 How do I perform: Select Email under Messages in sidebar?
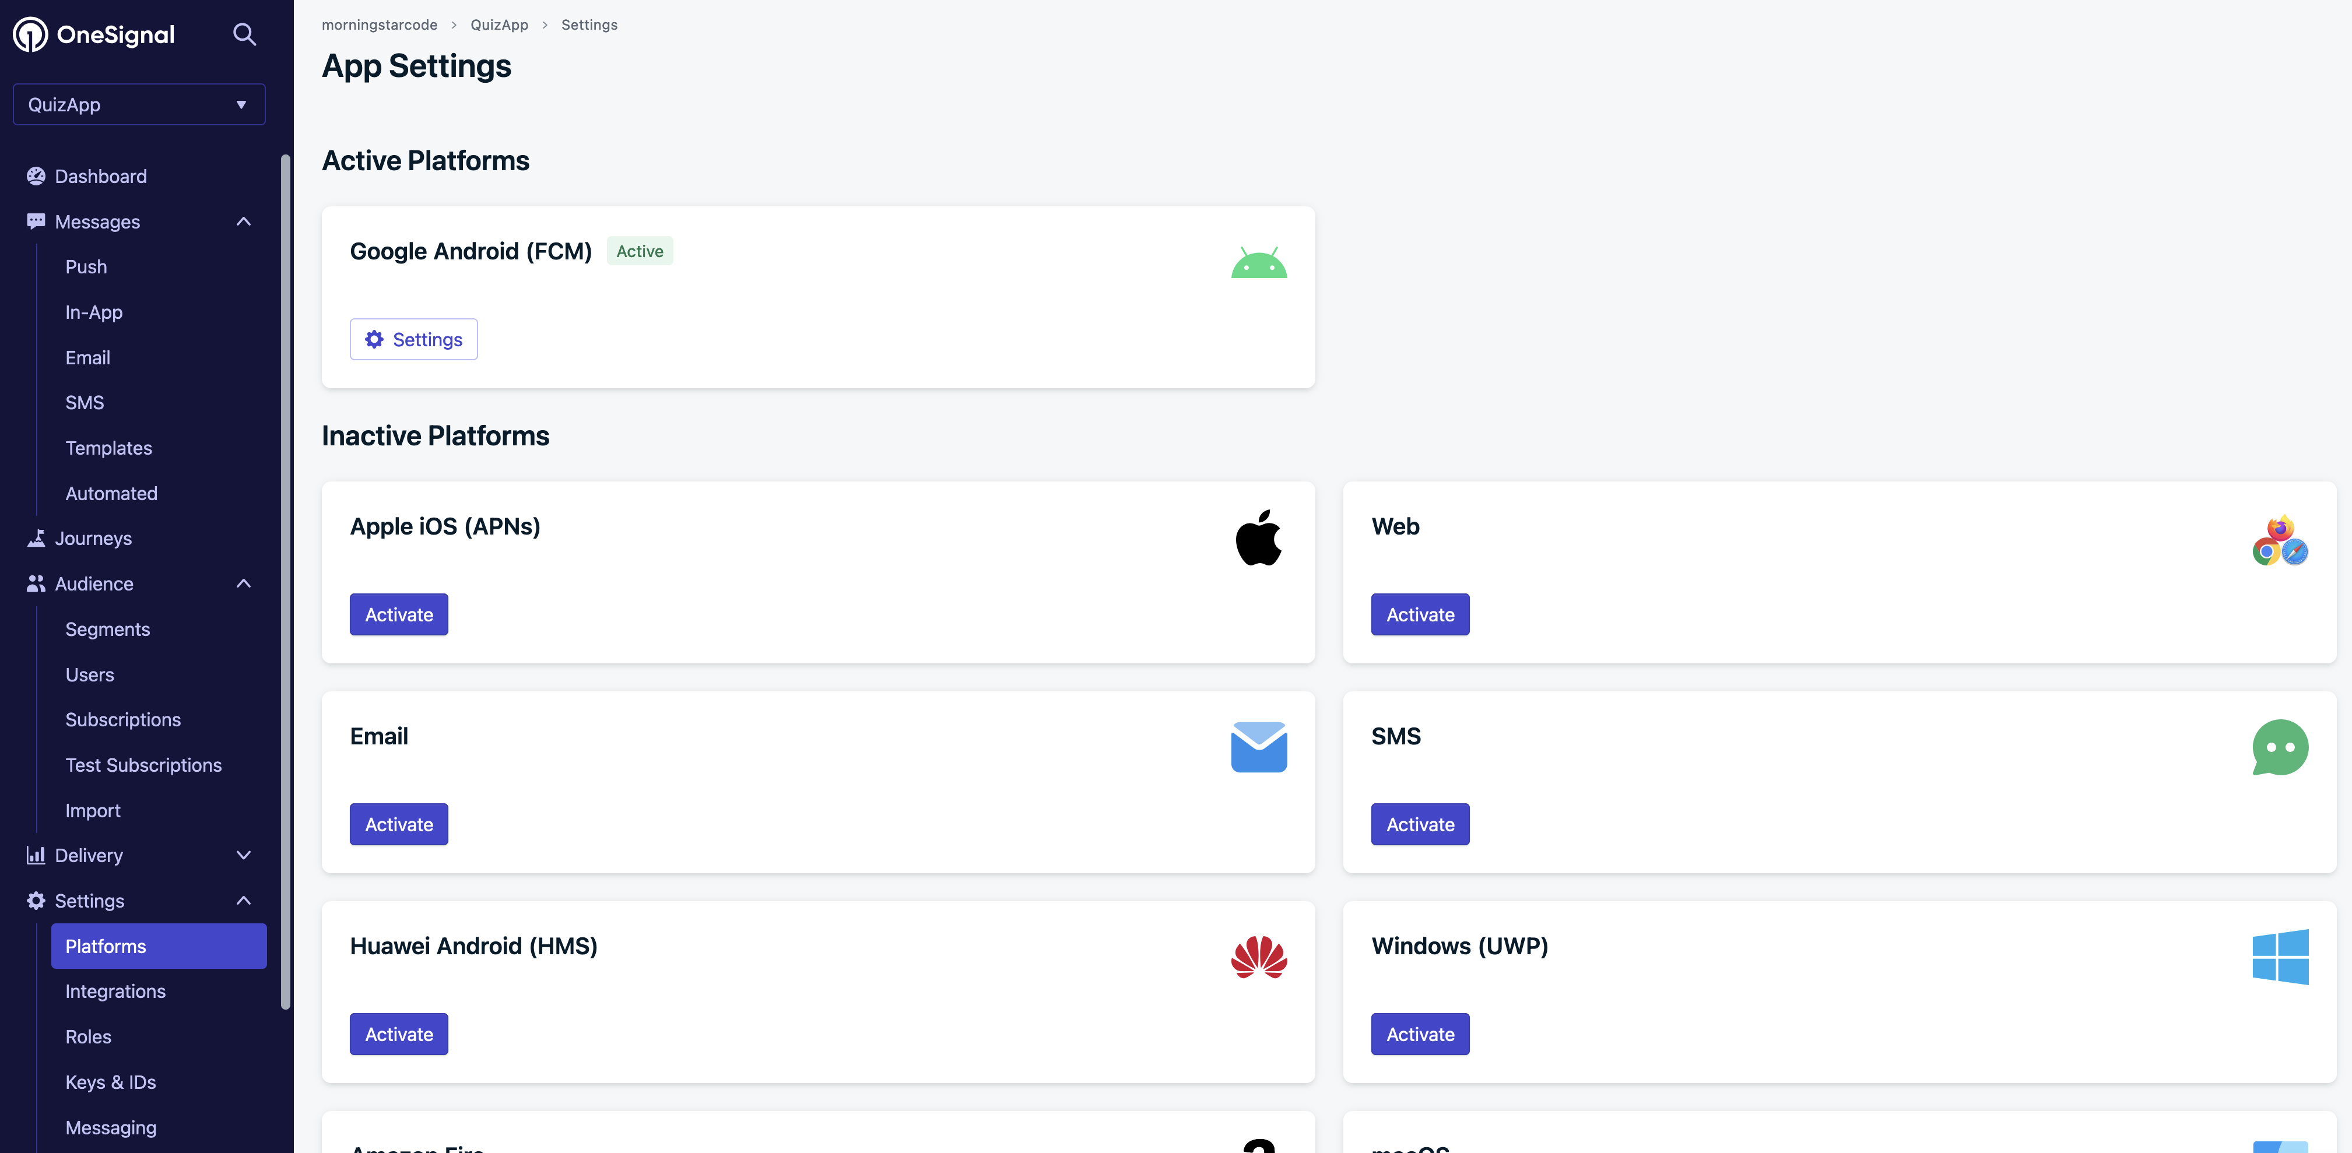tap(87, 358)
